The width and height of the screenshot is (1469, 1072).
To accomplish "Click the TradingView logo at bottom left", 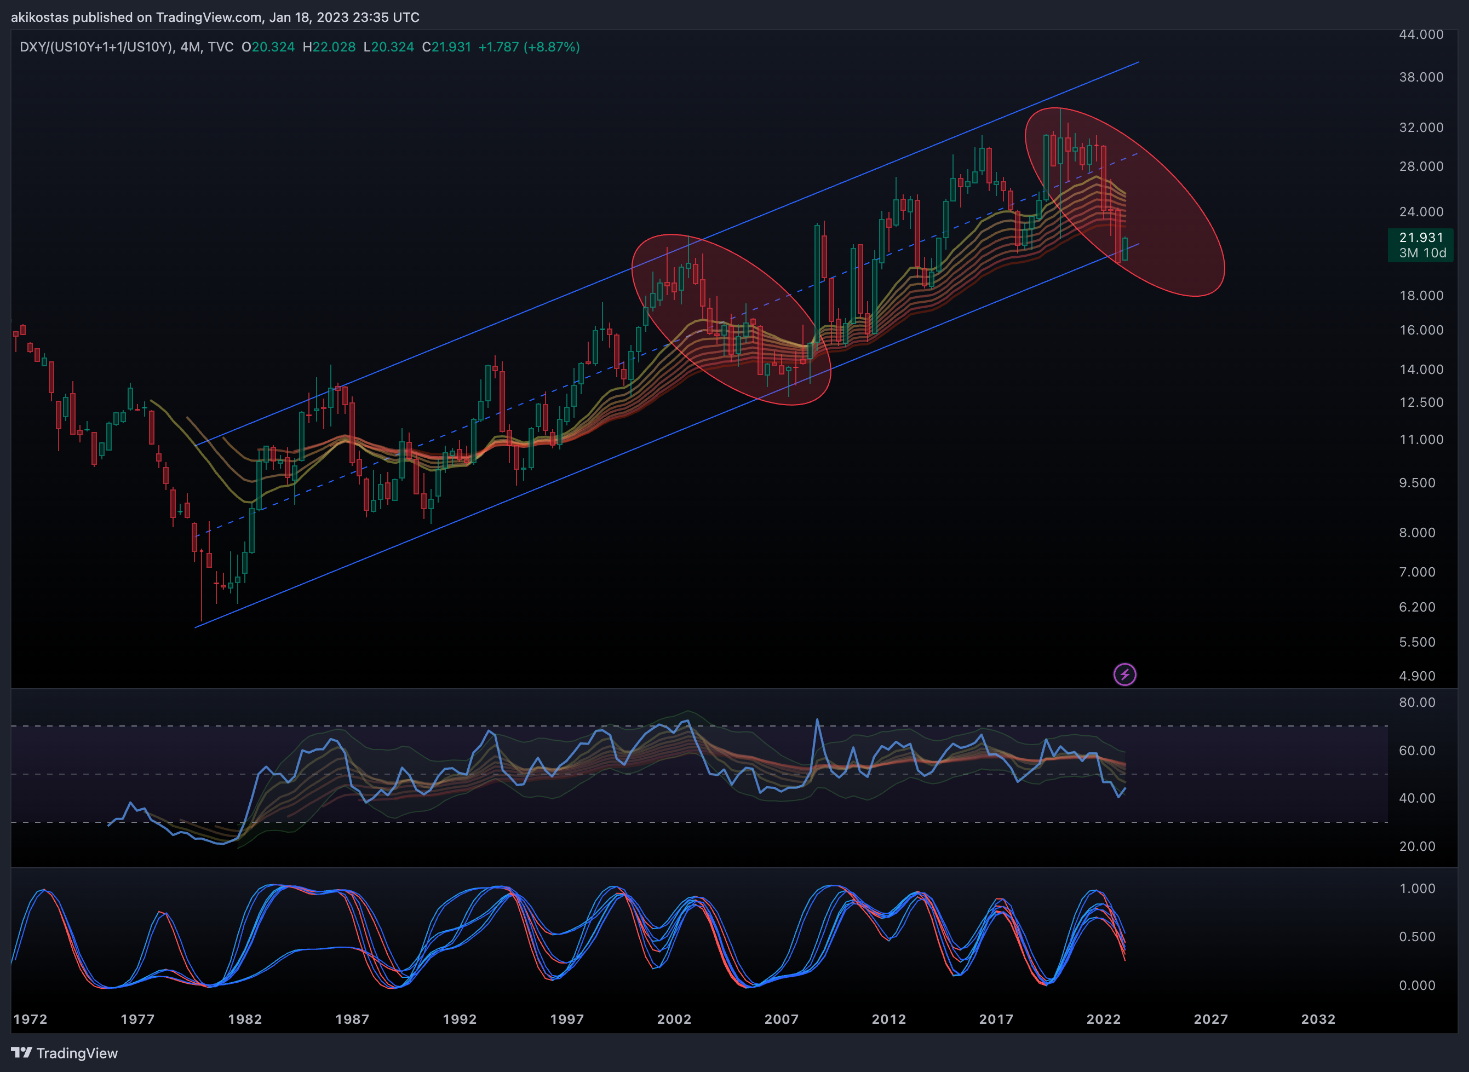I will pos(64,1052).
